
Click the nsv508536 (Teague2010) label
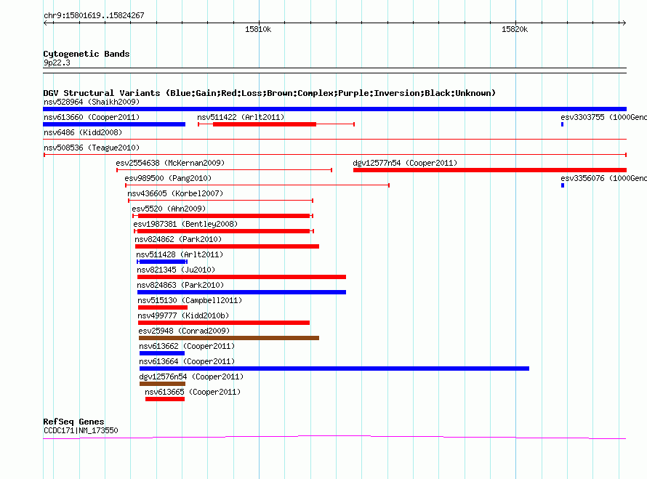point(92,148)
